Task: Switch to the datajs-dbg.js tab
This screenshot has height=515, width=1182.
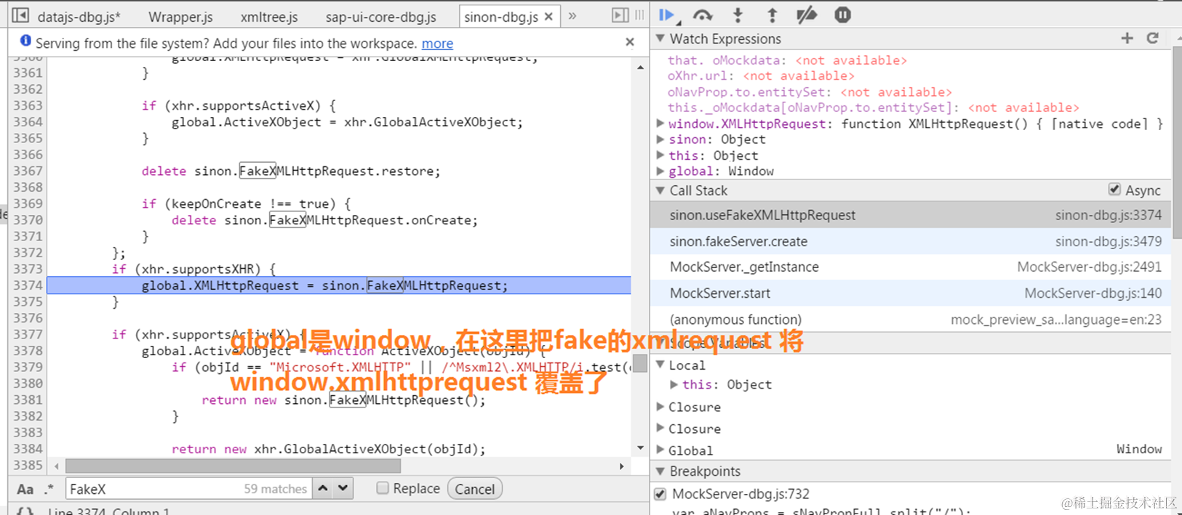Action: tap(79, 16)
